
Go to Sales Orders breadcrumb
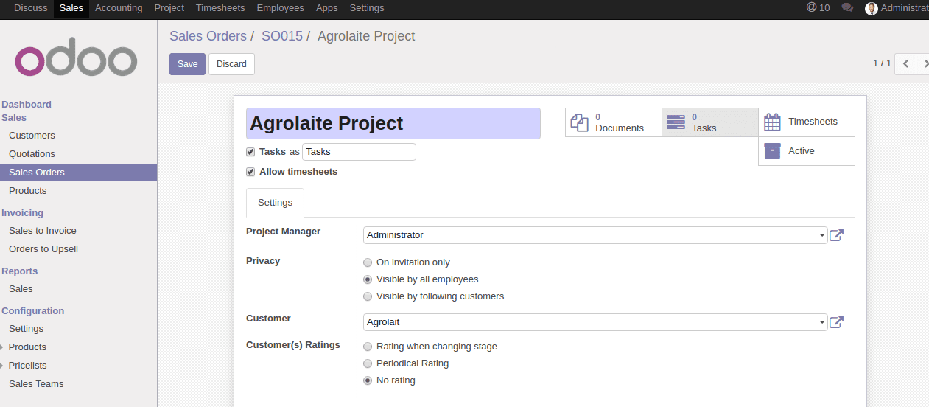tap(208, 36)
